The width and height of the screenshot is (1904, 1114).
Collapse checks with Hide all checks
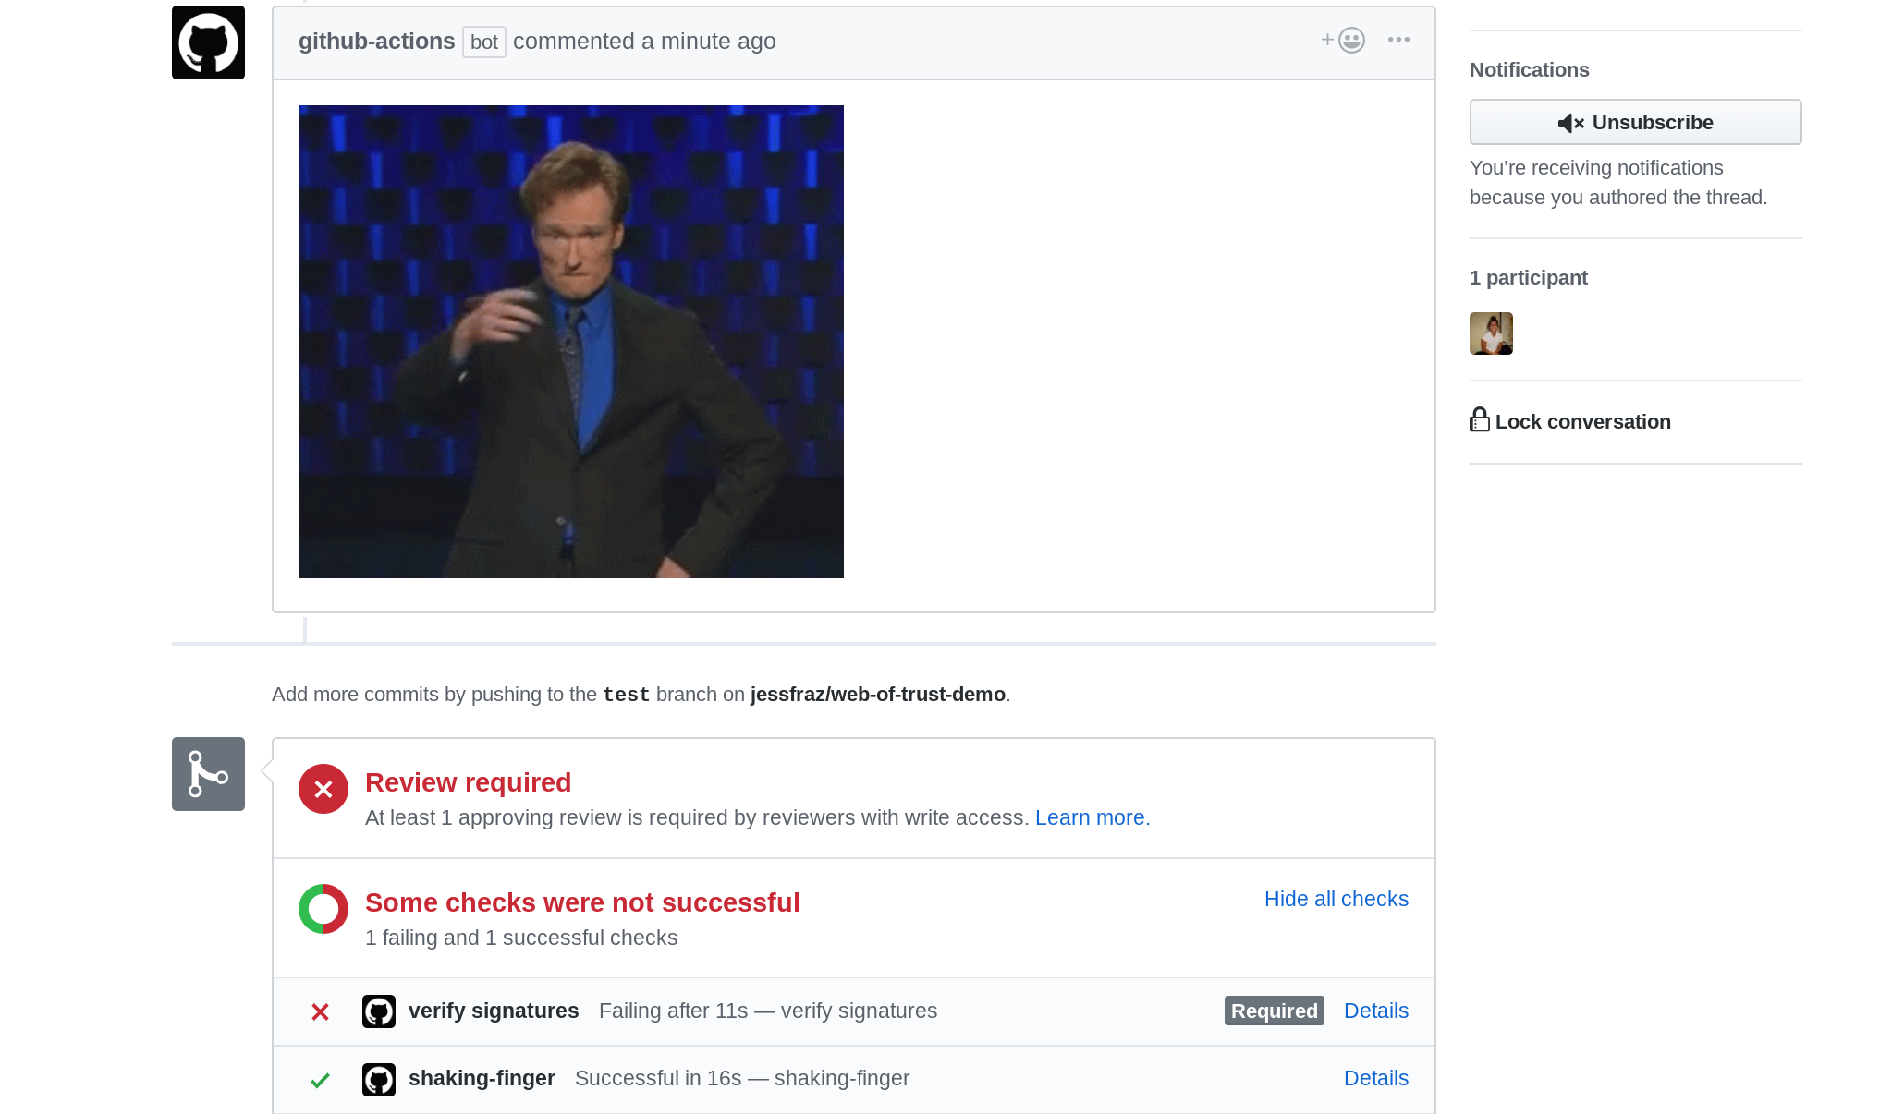click(x=1336, y=899)
